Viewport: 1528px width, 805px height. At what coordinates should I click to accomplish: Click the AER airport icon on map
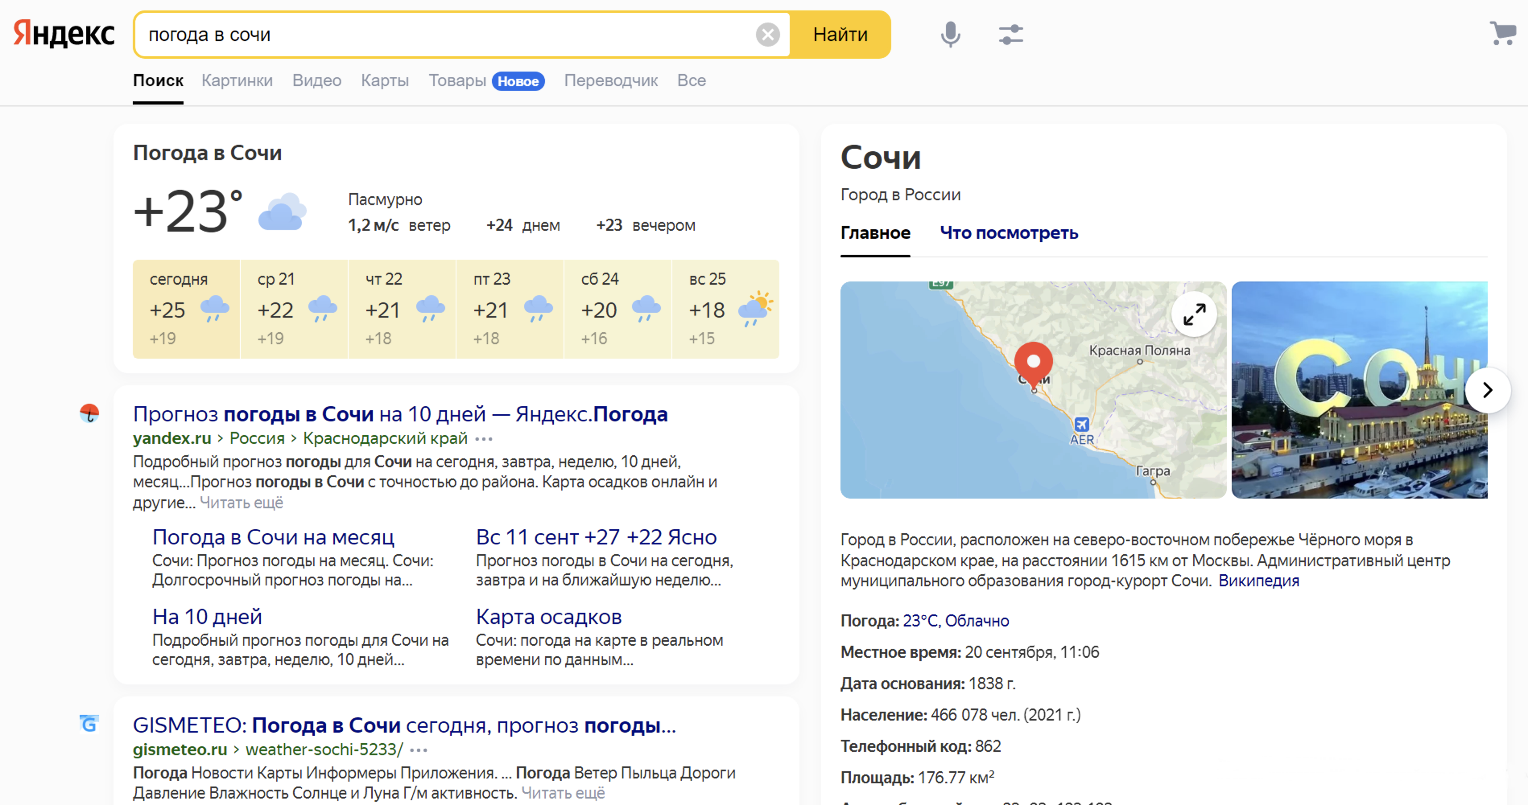[x=1081, y=424]
